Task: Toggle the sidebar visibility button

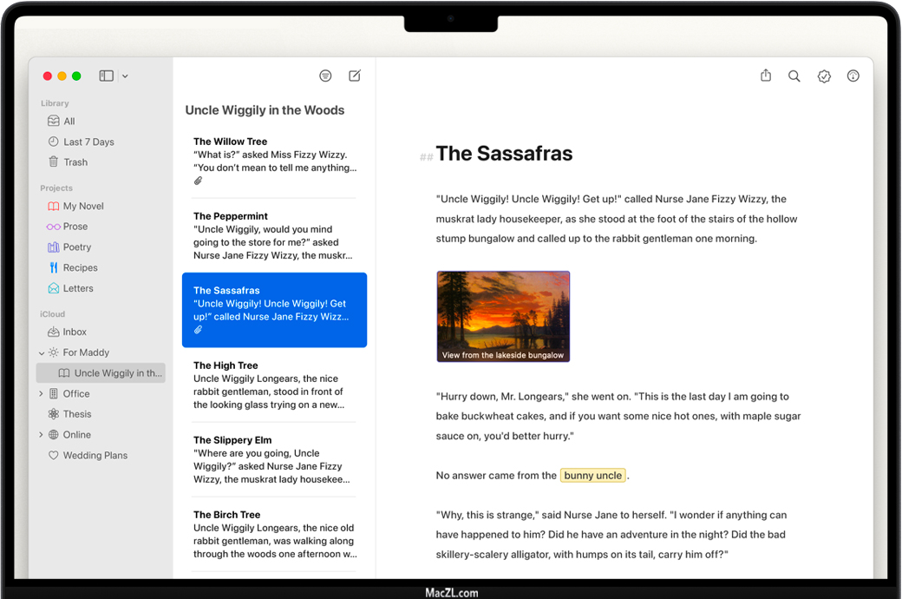Action: 107,76
